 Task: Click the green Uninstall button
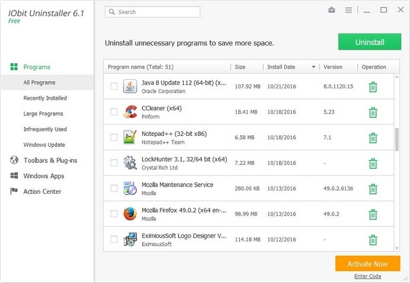coord(370,42)
